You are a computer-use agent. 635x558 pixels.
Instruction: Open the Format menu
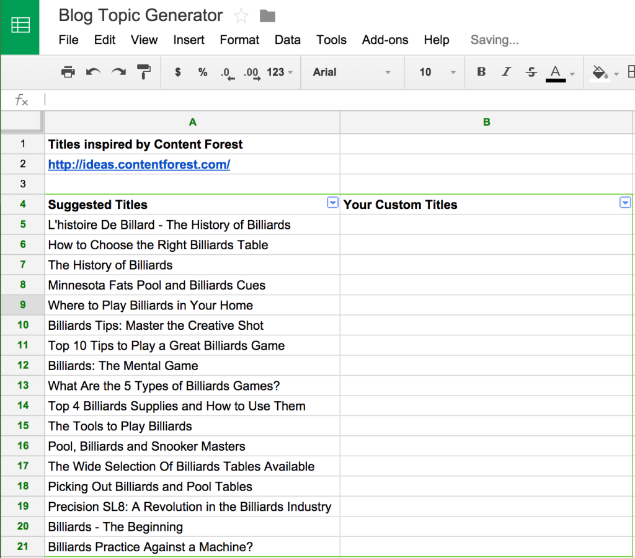(x=239, y=40)
